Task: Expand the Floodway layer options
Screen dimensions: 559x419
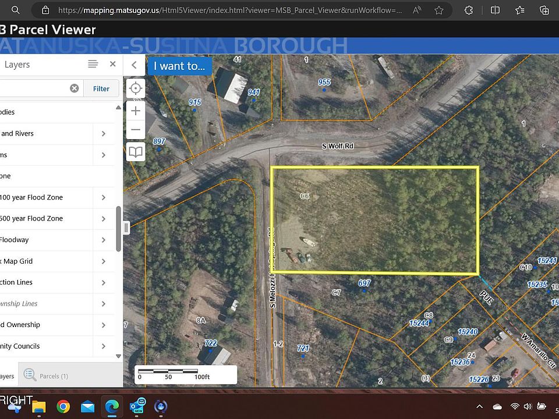Action: tap(104, 240)
